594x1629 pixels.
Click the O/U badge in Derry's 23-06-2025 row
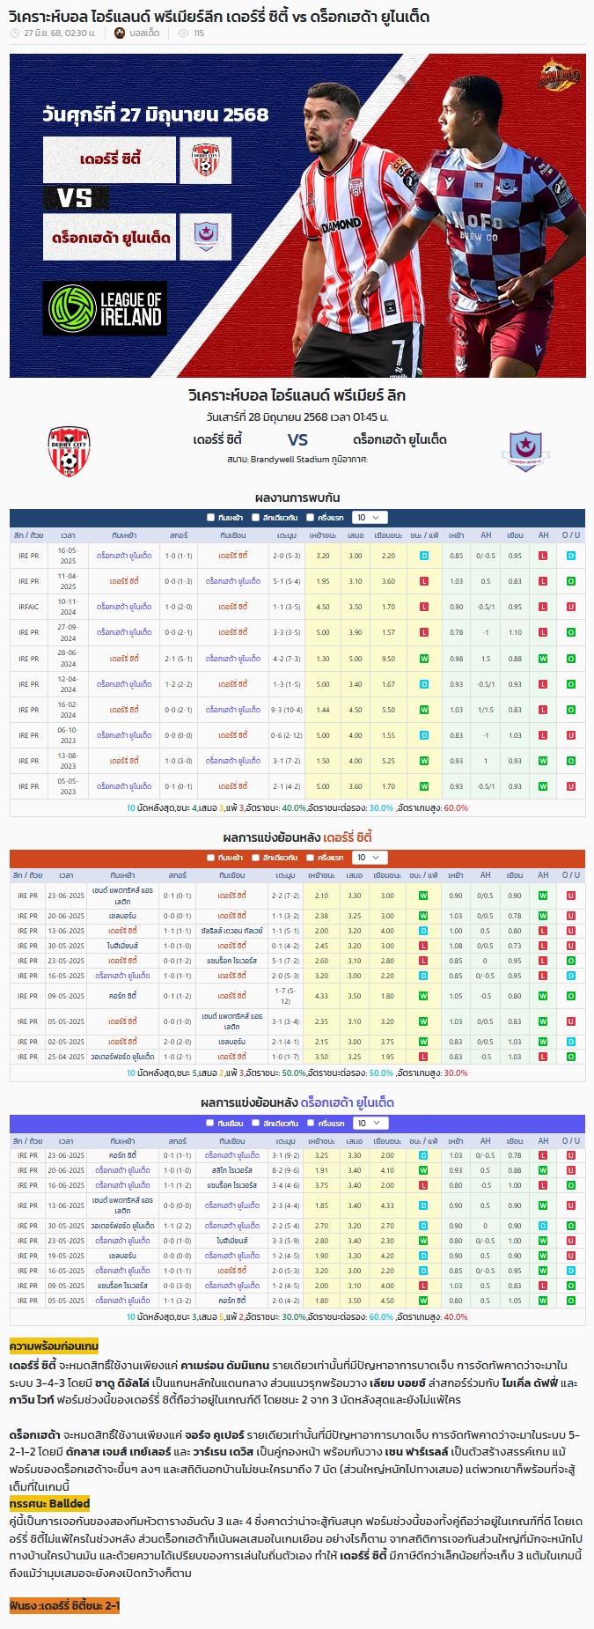click(571, 896)
